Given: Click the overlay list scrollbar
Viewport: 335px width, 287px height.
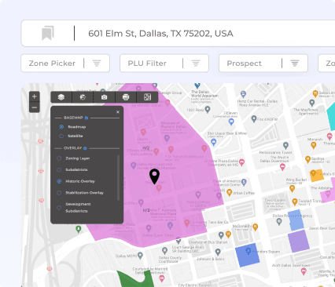Looking at the screenshot, I should 118,178.
